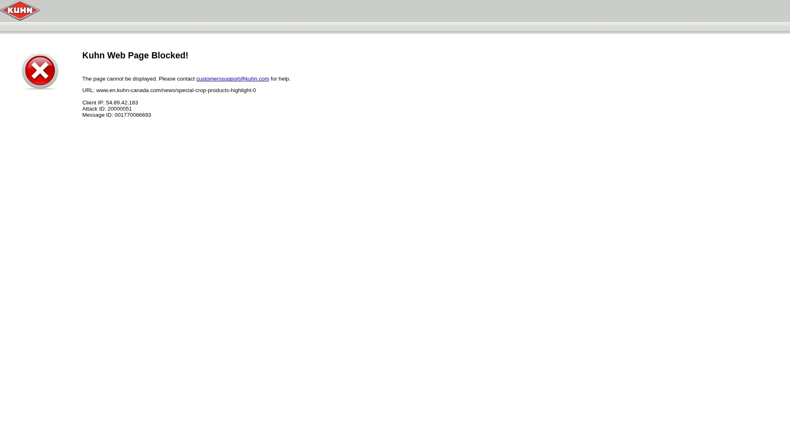Click the blocked URL line www.en.kuhn-canada.com
The width and height of the screenshot is (790, 444).
pyautogui.click(x=169, y=90)
